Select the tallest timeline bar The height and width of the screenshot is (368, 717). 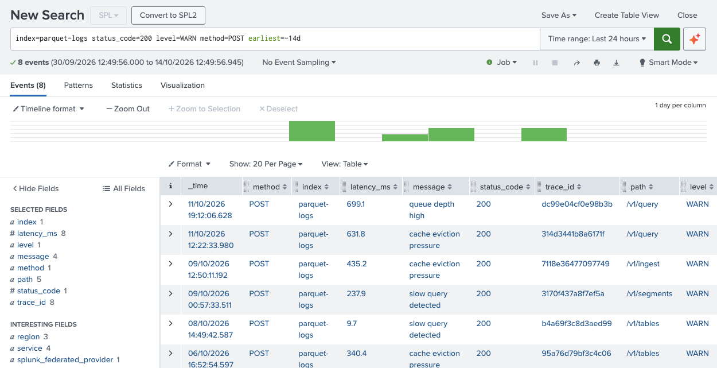[x=311, y=131]
